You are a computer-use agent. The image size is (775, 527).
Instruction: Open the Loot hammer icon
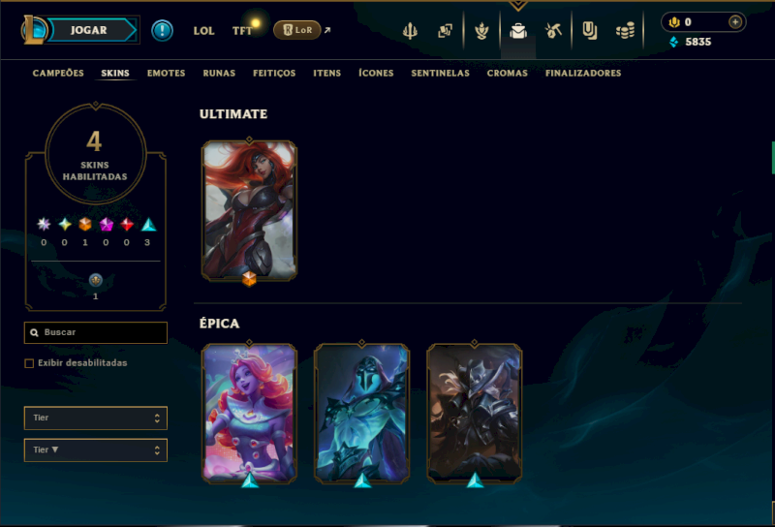553,31
